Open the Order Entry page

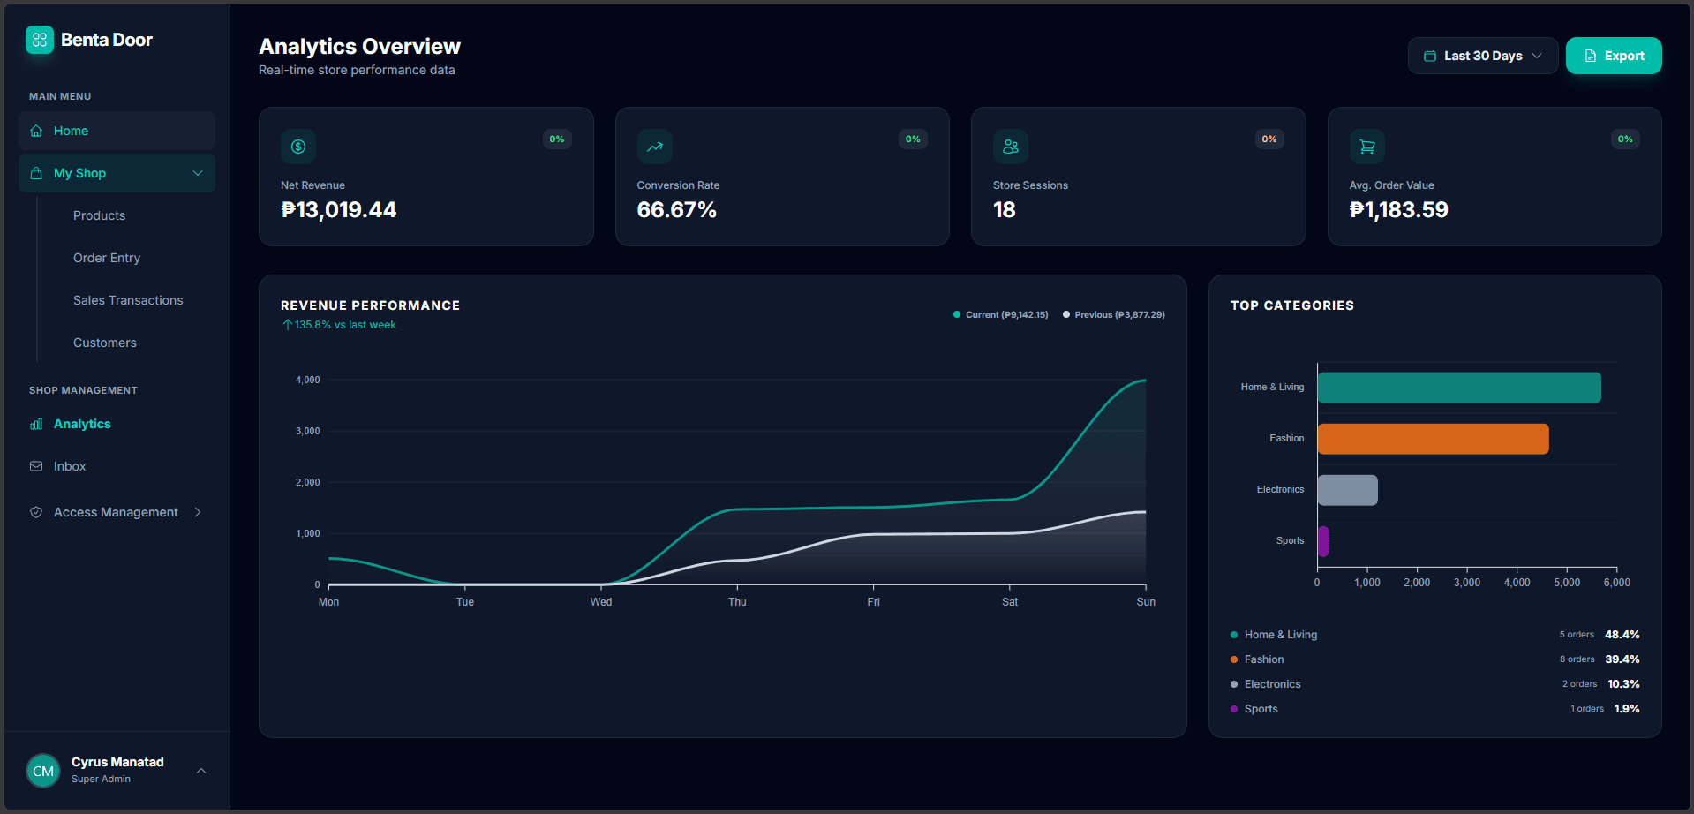[107, 258]
